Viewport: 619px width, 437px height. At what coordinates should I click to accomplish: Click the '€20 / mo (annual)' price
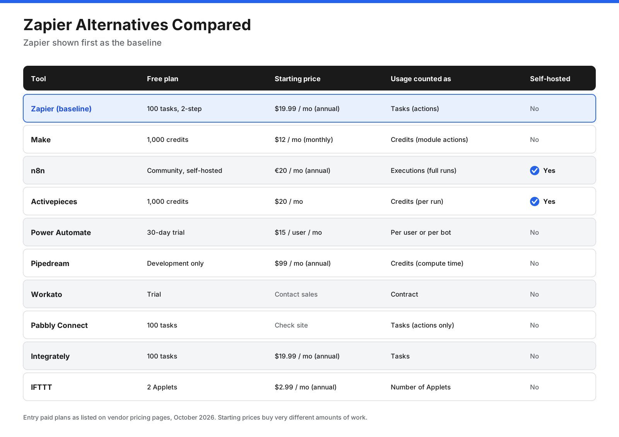303,171
